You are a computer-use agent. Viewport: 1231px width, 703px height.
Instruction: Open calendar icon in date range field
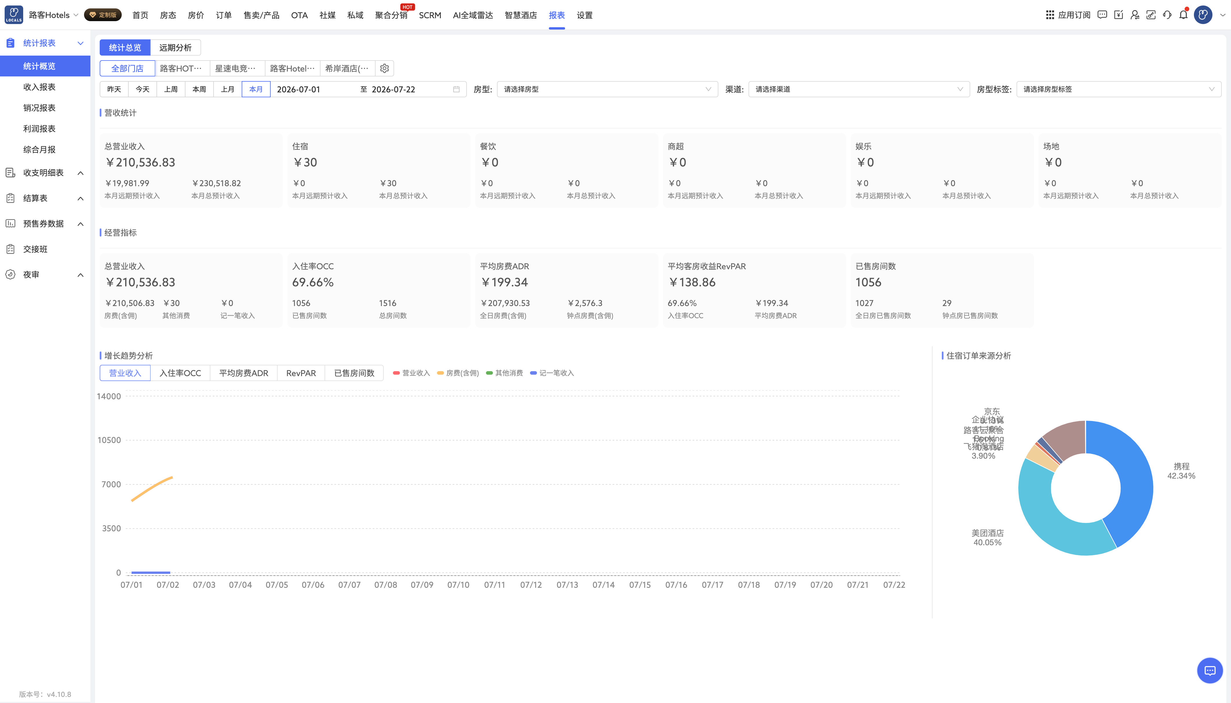click(456, 89)
